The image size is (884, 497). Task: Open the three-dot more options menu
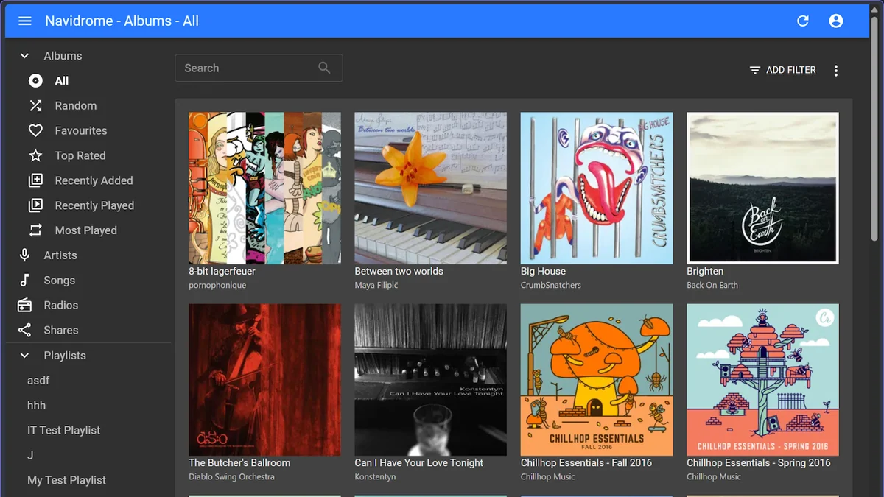pyautogui.click(x=835, y=71)
